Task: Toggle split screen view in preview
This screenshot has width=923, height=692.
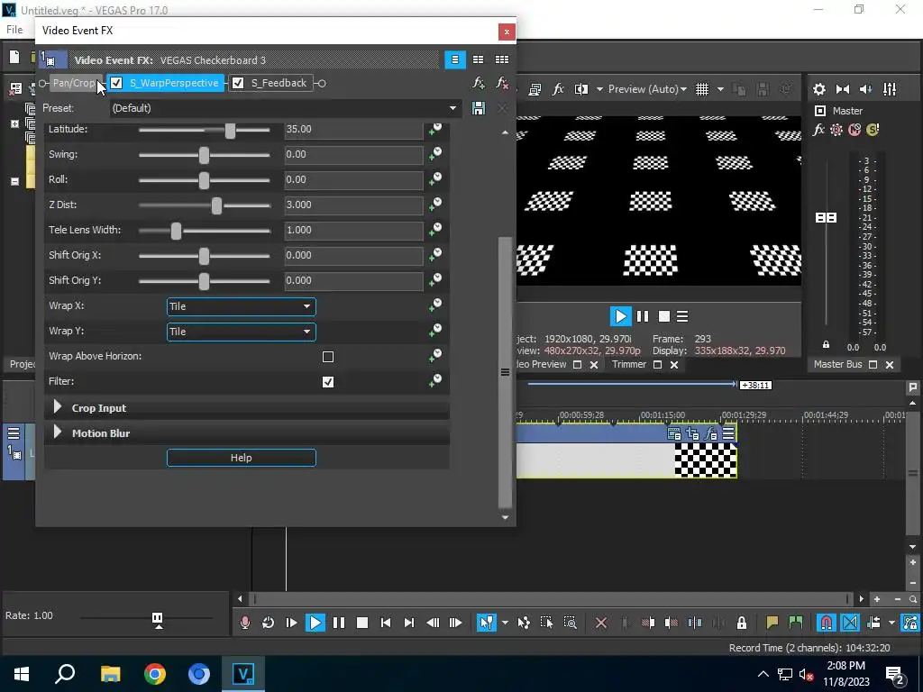Action: [x=581, y=89]
